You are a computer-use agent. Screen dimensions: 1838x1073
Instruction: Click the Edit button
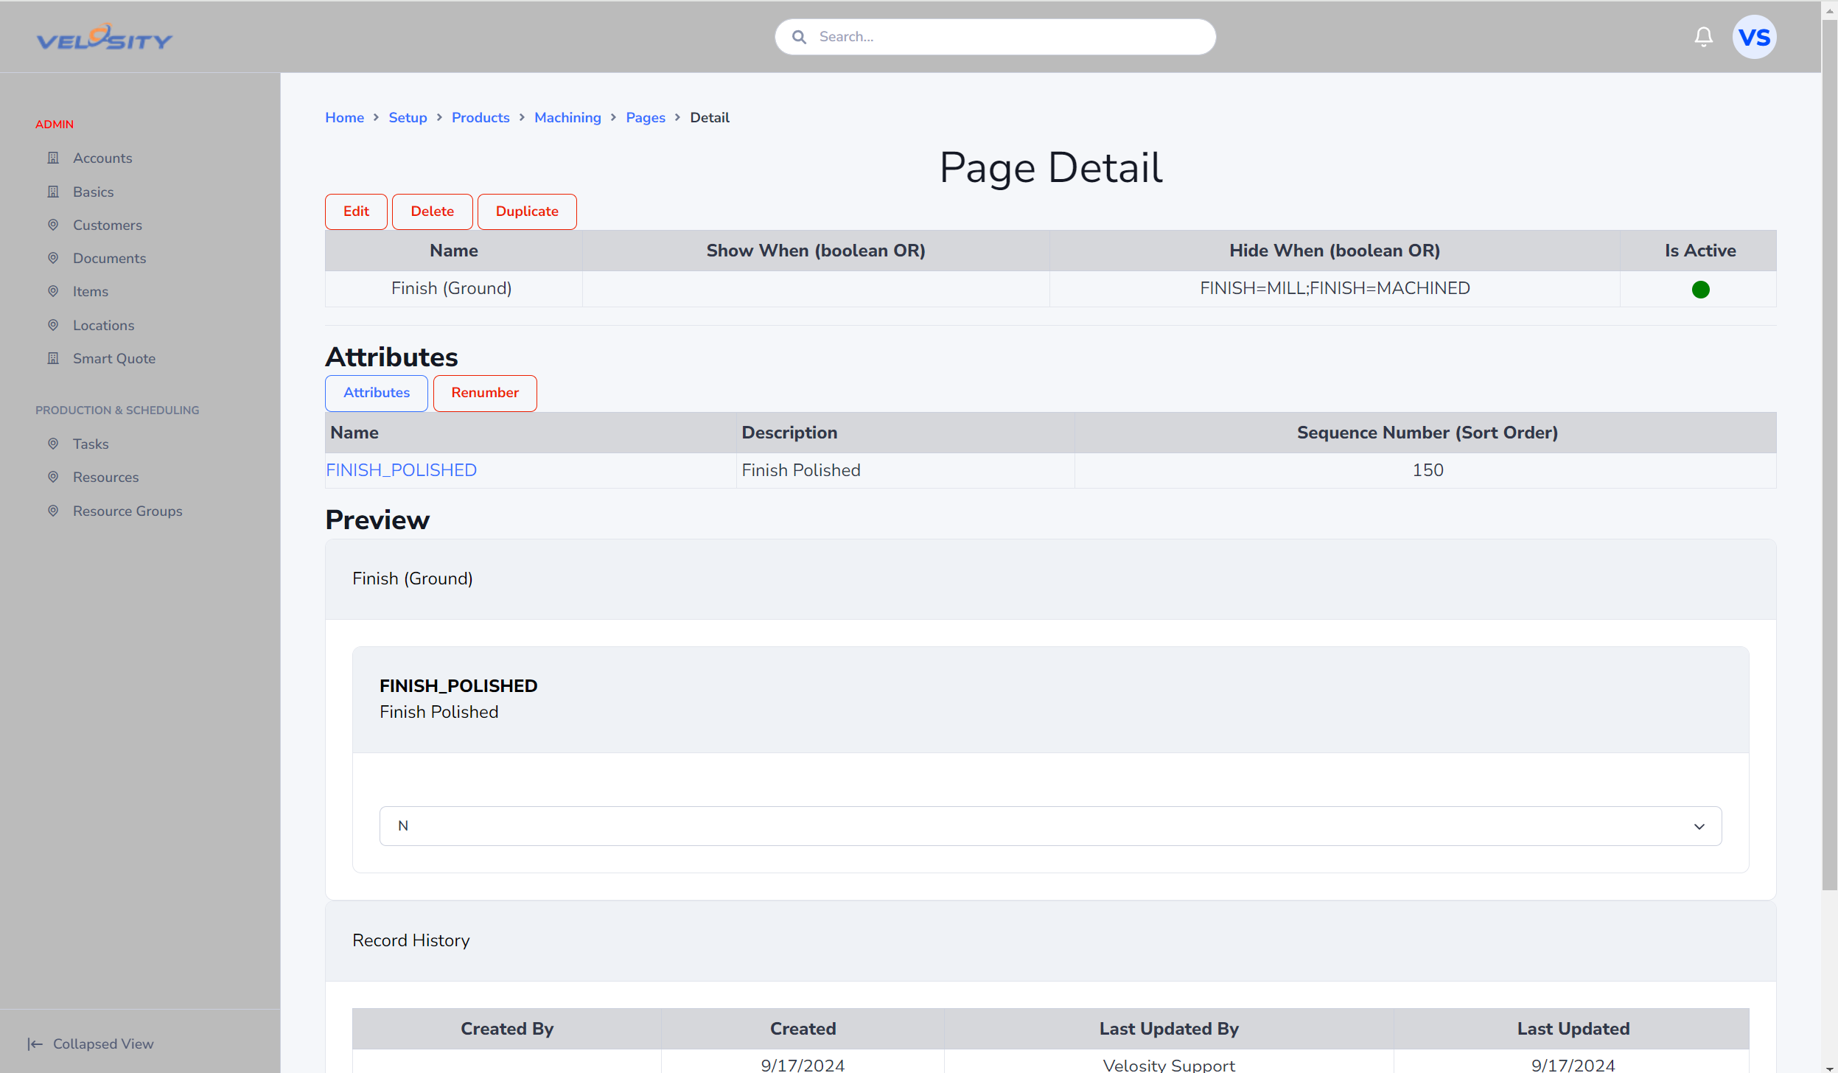[356, 212]
